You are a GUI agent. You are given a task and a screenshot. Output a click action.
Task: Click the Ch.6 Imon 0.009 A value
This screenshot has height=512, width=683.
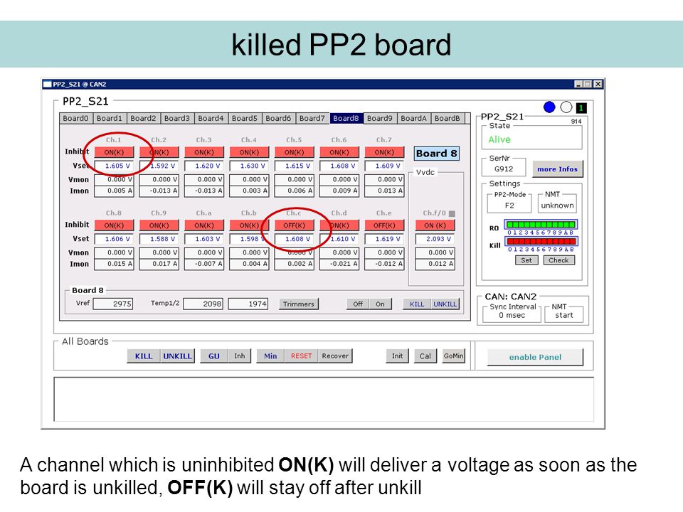[339, 191]
